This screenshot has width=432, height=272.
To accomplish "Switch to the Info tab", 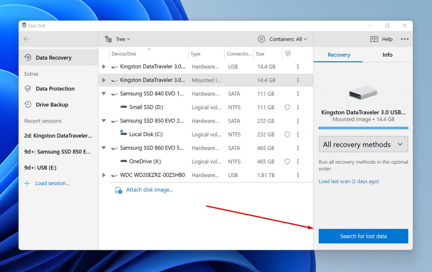I will [x=387, y=55].
